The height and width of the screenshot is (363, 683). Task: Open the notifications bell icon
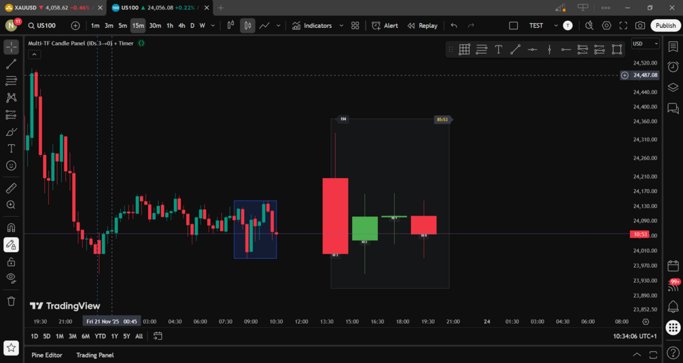pyautogui.click(x=673, y=307)
